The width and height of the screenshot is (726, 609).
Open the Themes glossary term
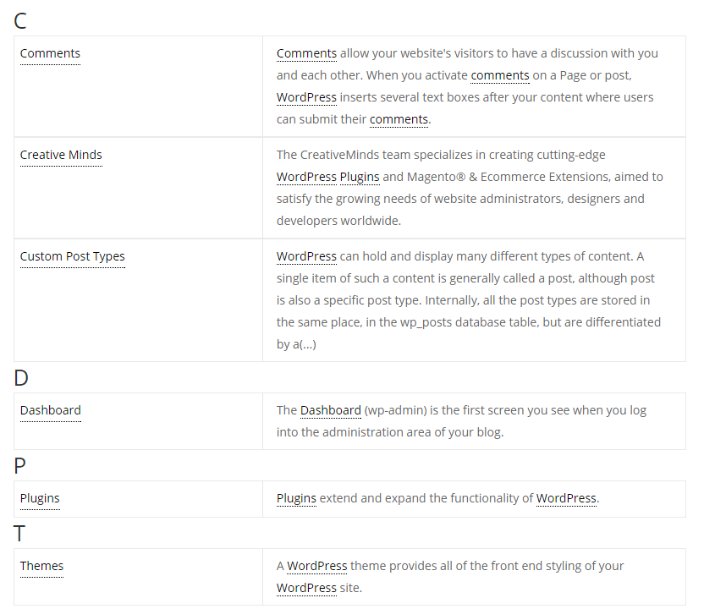[41, 566]
